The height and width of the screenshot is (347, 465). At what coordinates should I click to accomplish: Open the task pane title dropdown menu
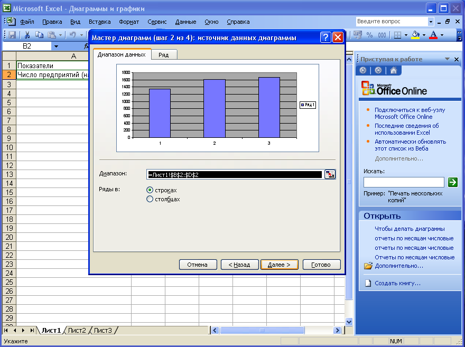pyautogui.click(x=448, y=59)
